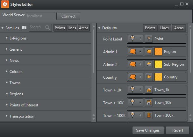Image resolution: width=193 pixels, height=137 pixels.
Task: Click the orange Region color swatch
Action: pos(158,52)
